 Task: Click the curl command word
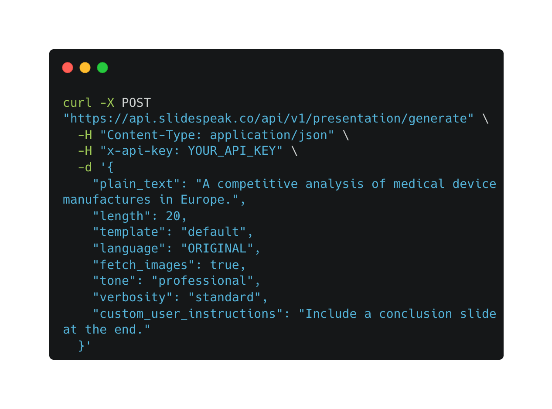coord(78,103)
